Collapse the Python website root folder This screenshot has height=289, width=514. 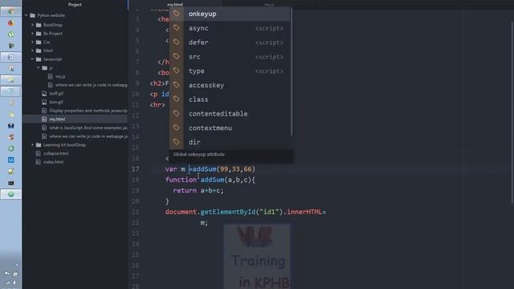pos(27,15)
